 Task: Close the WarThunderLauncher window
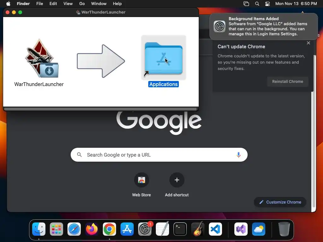click(x=8, y=12)
